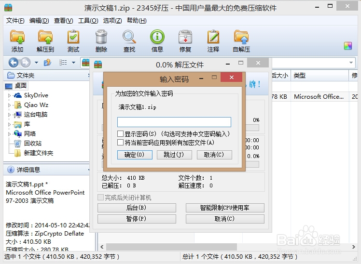The image size is (361, 264).
Task: Open the 选项(Z) menu
Action: [112, 21]
